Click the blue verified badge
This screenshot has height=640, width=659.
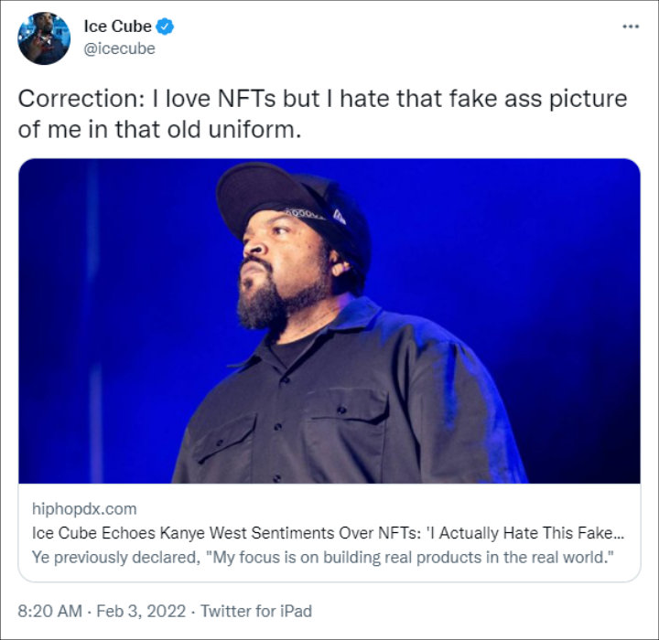(166, 27)
